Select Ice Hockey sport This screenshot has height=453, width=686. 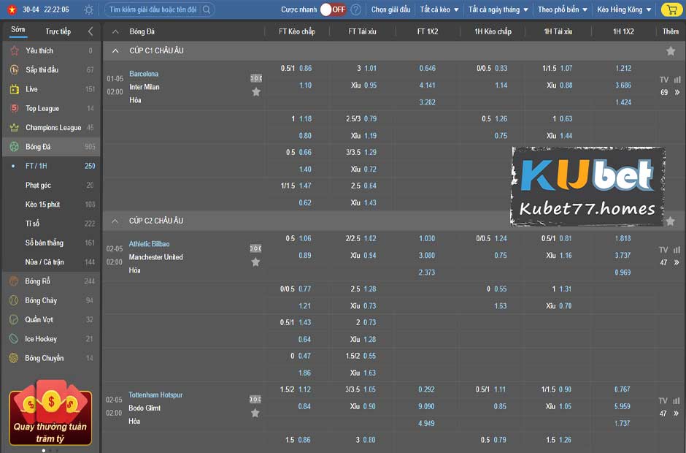click(x=51, y=339)
